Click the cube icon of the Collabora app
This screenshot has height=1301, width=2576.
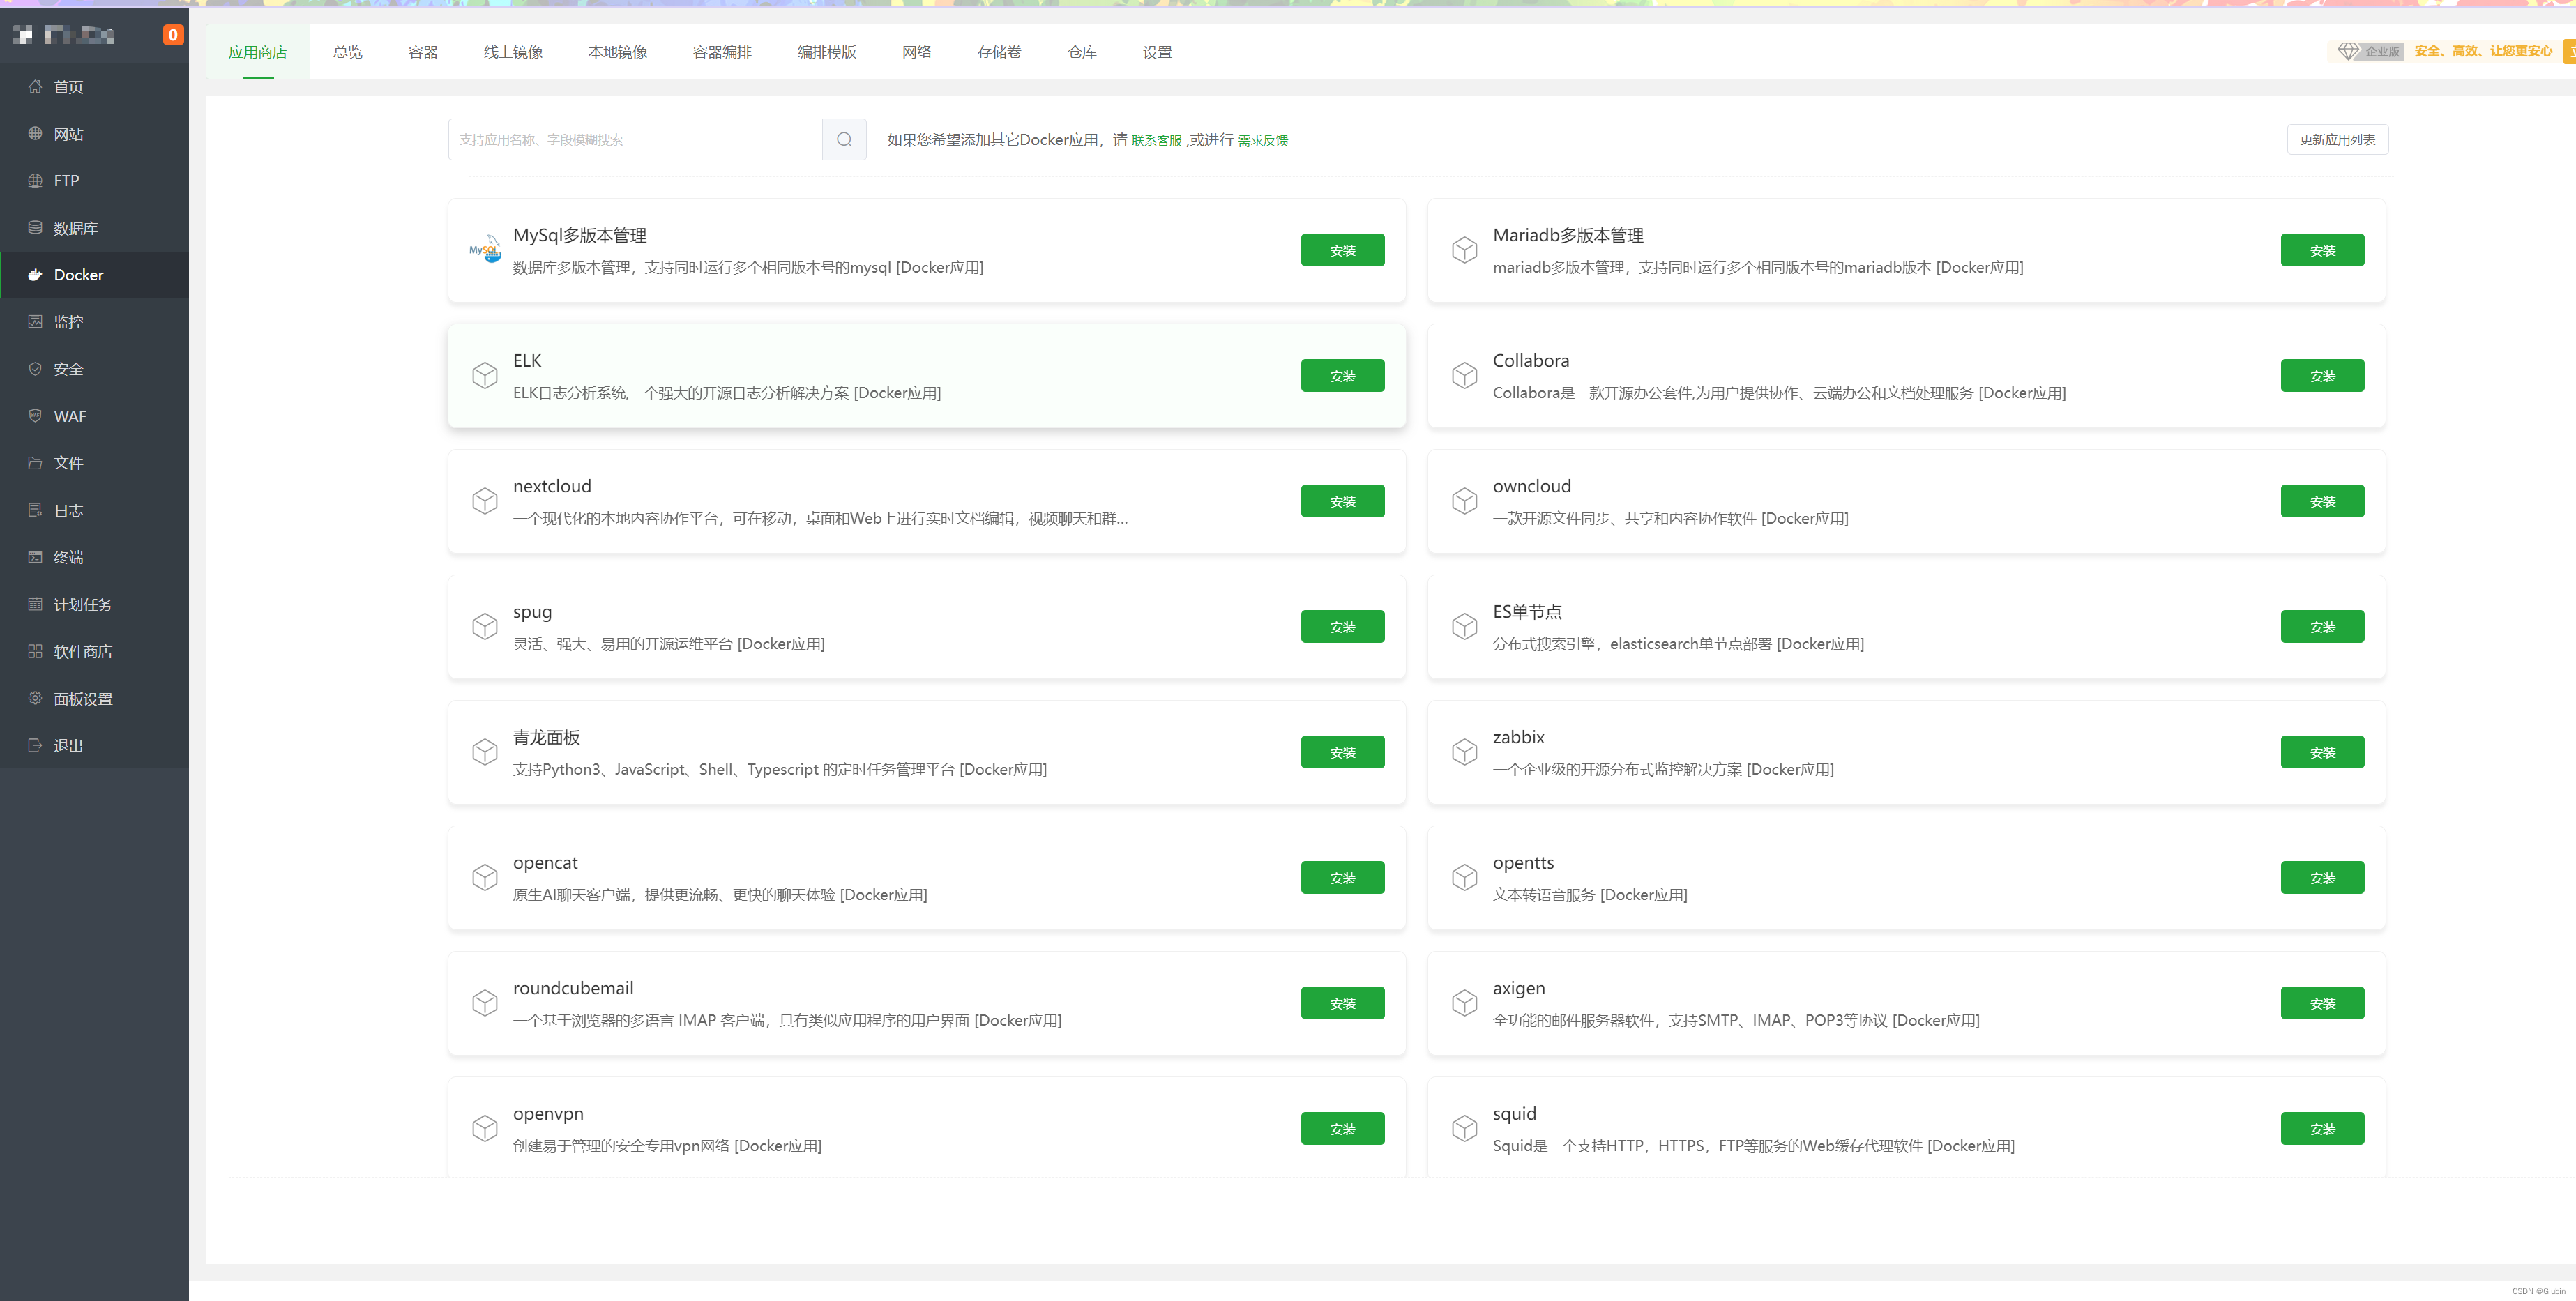1465,376
